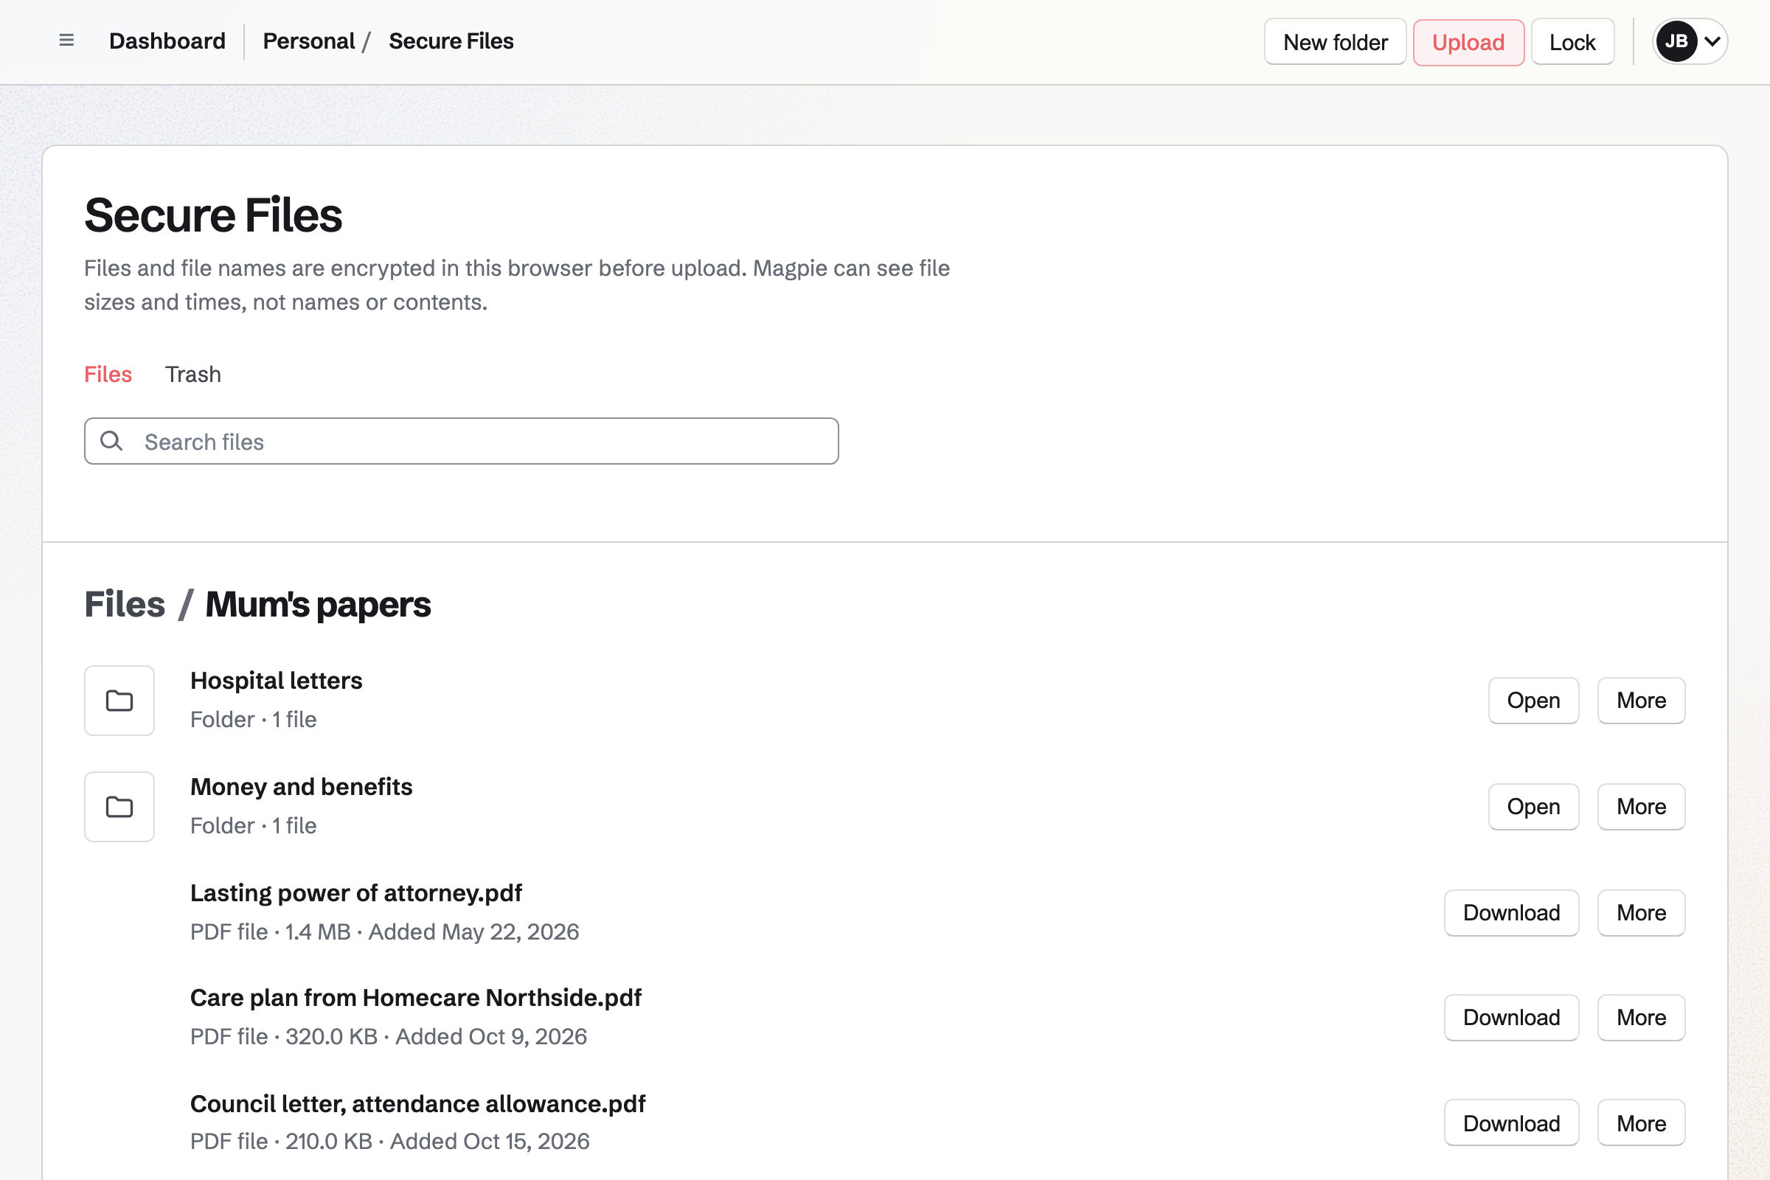Select Lasting power of attorney.pdf file name
The height and width of the screenshot is (1180, 1770).
tap(356, 892)
